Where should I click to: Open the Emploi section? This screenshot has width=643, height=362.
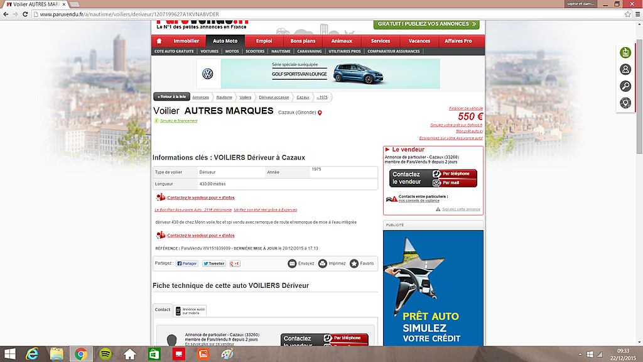tap(264, 41)
